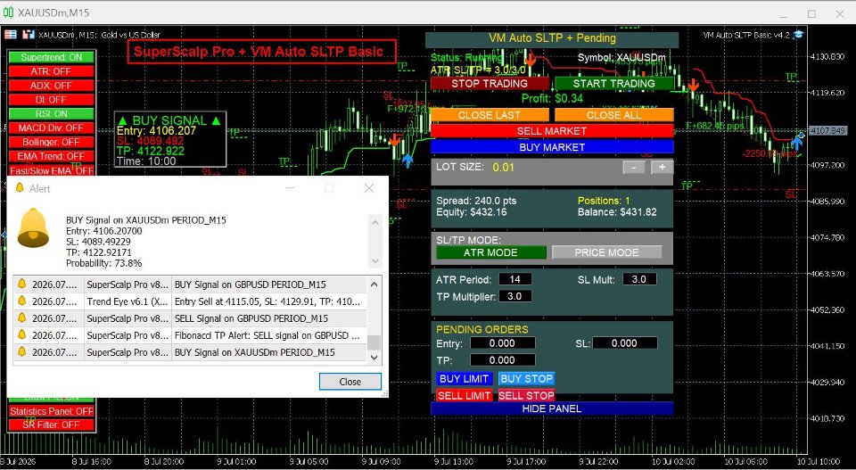Click the large bell icon in Alert dialog
The height and width of the screenshot is (470, 856).
pyautogui.click(x=33, y=227)
